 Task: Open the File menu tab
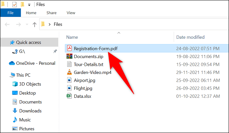11,13
